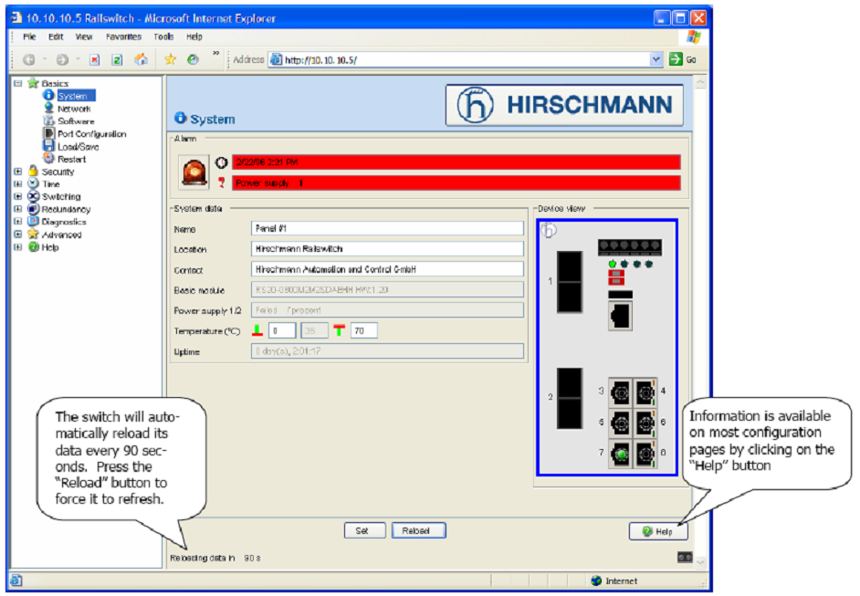This screenshot has height=596, width=860.
Task: Select the Restart tree item
Action: [x=71, y=159]
